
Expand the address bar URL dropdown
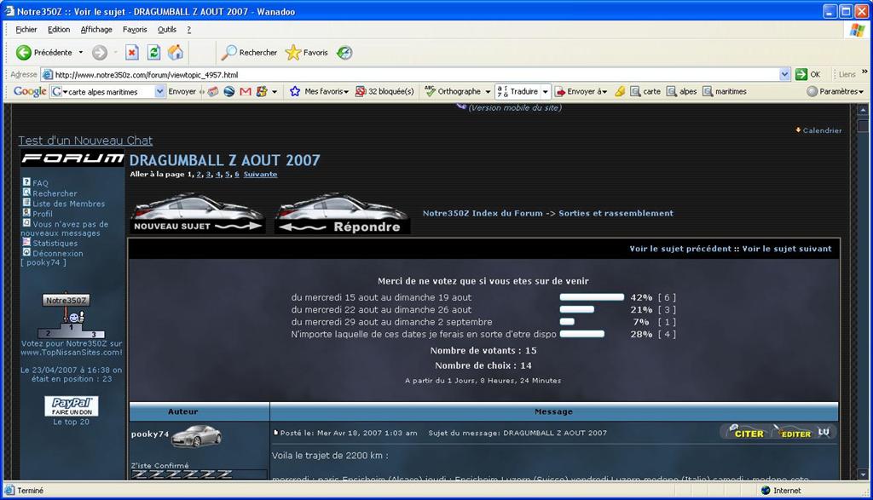tap(785, 74)
